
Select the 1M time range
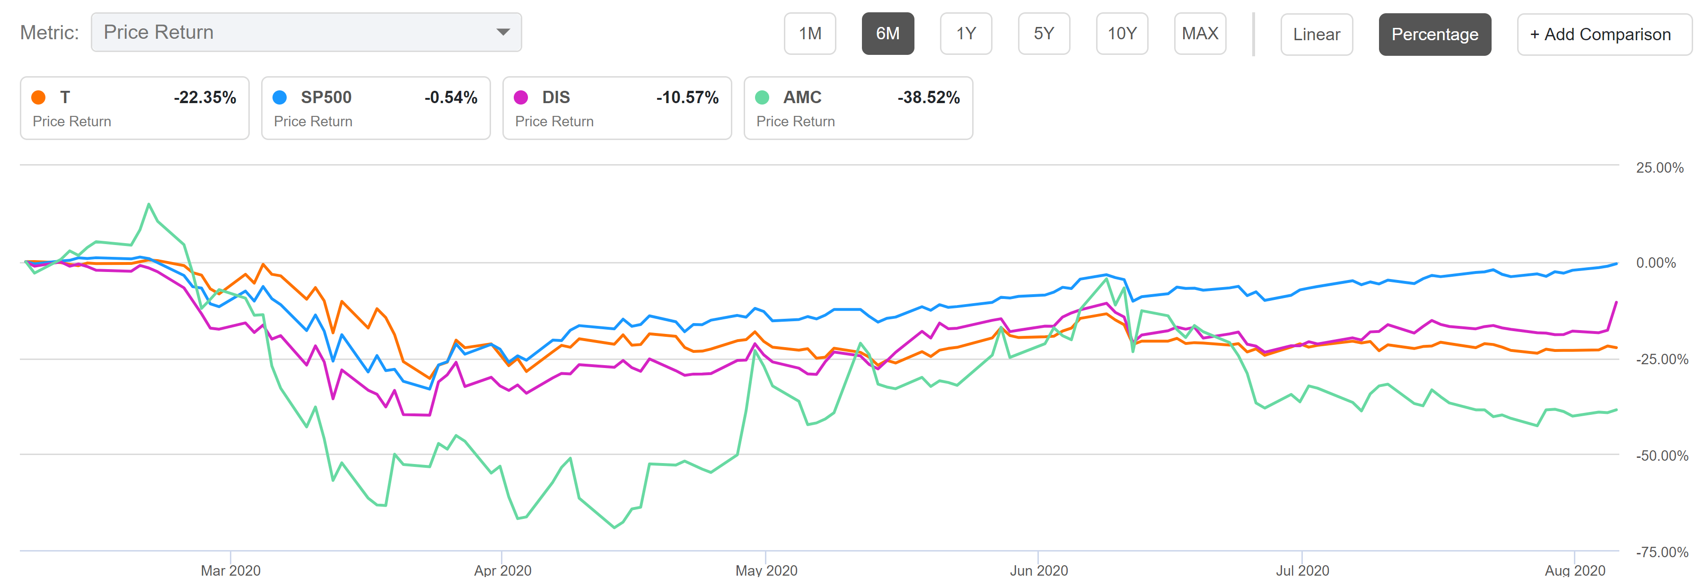(x=810, y=34)
